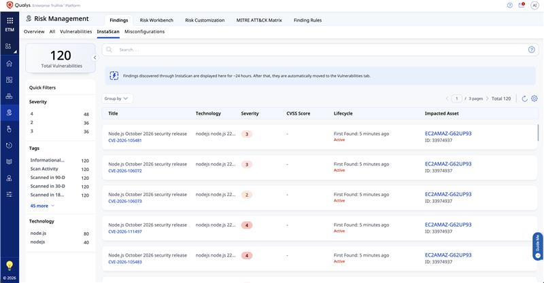Go to next page arrow
The height and width of the screenshot is (283, 544).
(x=487, y=98)
